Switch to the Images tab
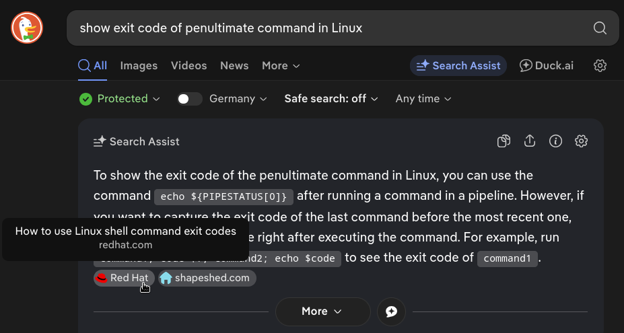624x333 pixels. (x=139, y=65)
